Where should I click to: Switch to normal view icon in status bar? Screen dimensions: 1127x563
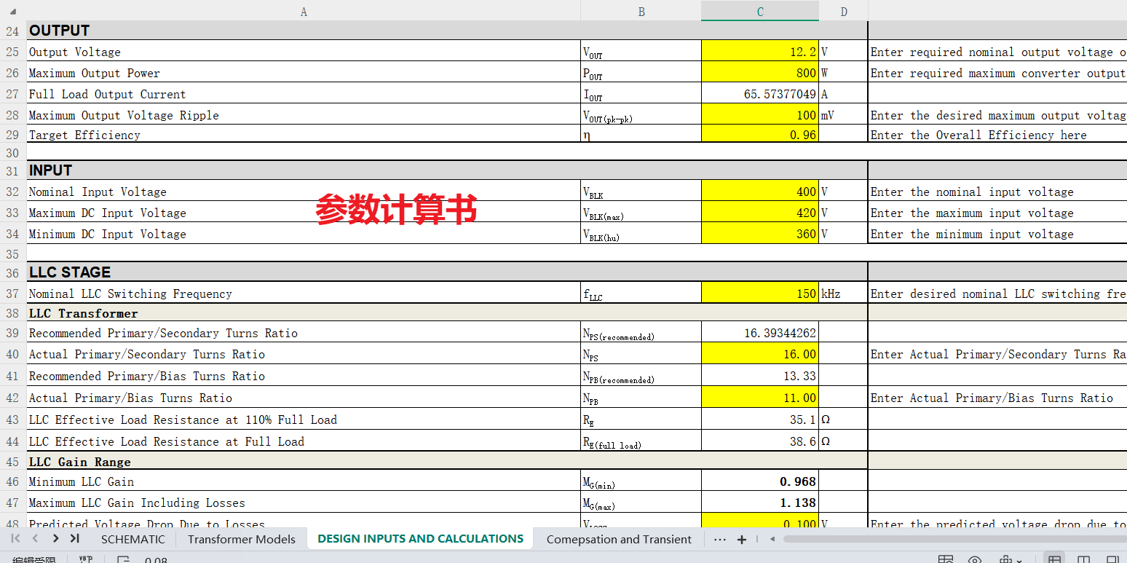point(1053,559)
